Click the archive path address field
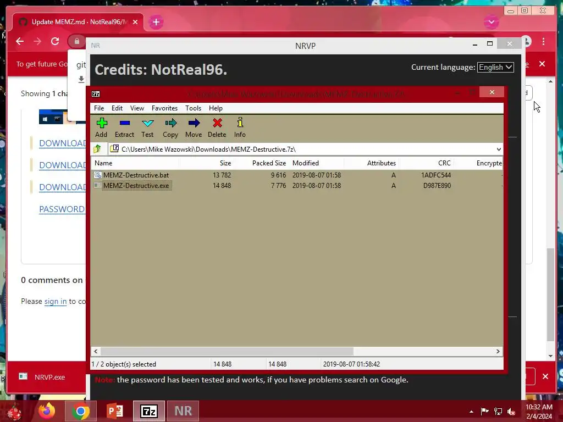The width and height of the screenshot is (563, 422). point(302,149)
